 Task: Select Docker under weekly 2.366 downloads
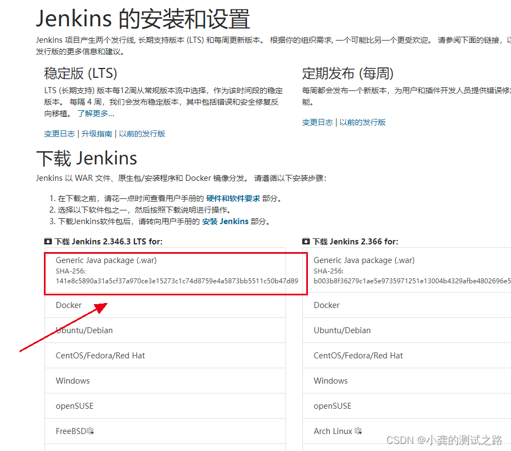[x=407, y=305]
